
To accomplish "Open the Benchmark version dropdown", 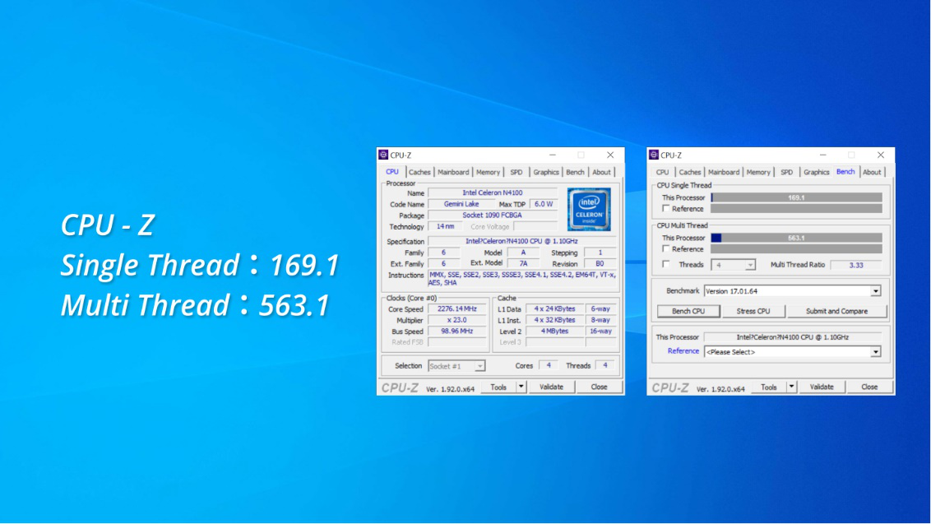I will [876, 291].
